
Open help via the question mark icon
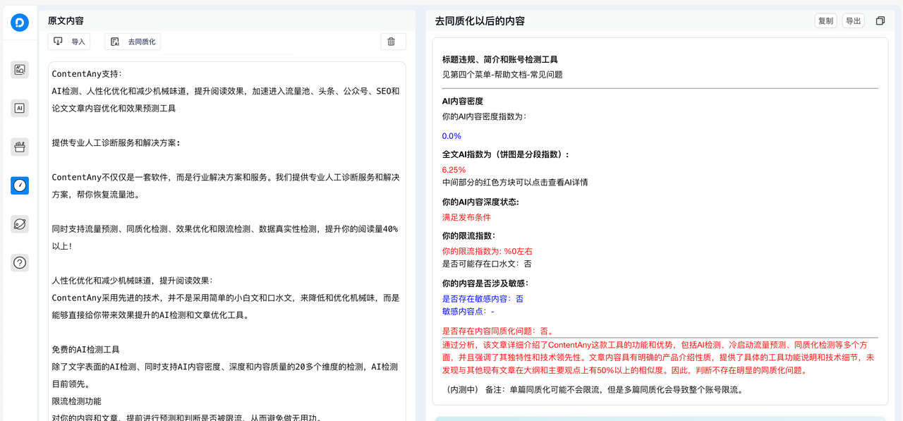(x=20, y=263)
